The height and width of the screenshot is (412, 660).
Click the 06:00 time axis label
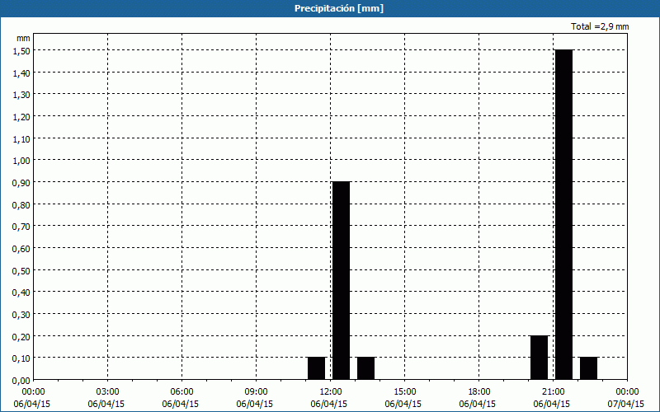click(181, 392)
